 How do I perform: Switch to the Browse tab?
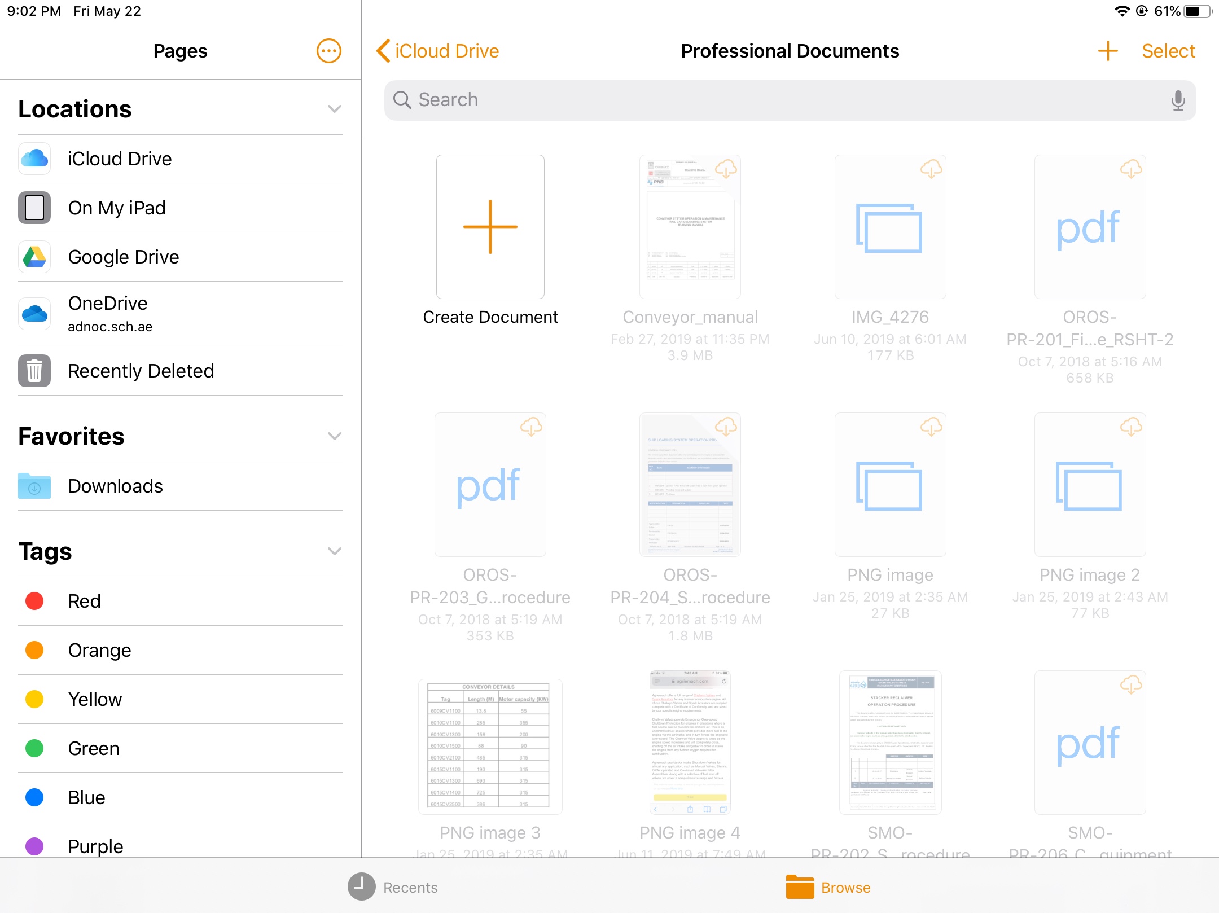[828, 887]
